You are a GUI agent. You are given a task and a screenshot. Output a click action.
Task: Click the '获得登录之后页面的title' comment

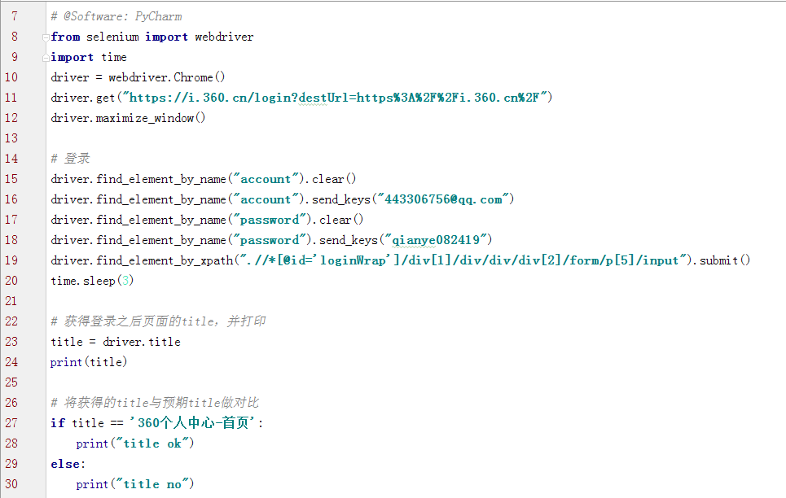(x=158, y=321)
